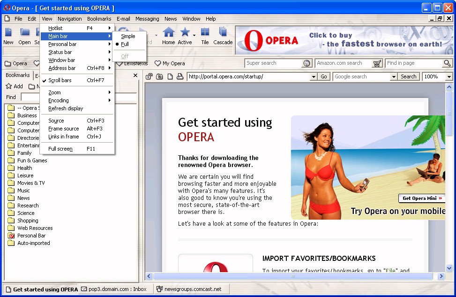
Task: Click the camera icon in address bar
Action: pos(159,76)
